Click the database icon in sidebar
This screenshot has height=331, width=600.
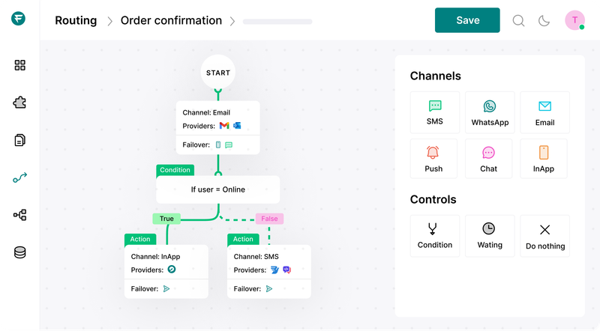coord(20,252)
